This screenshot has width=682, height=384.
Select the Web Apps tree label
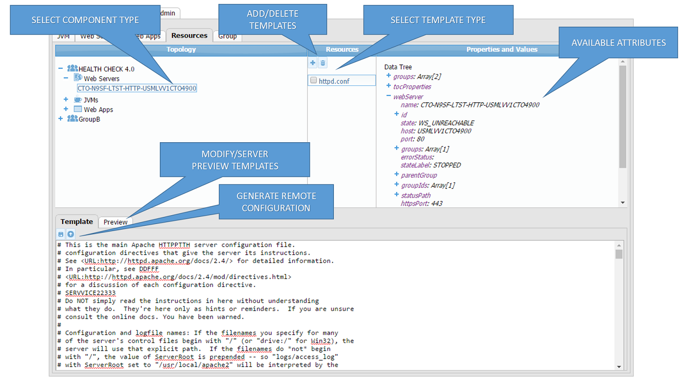point(99,109)
